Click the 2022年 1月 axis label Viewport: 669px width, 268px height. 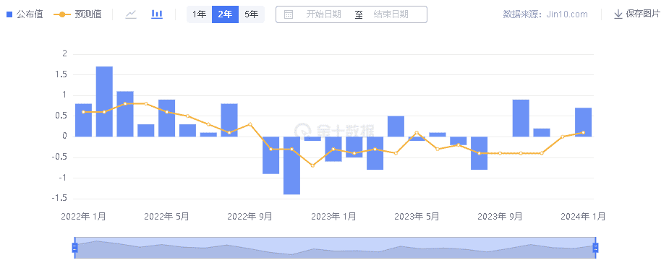pos(84,217)
